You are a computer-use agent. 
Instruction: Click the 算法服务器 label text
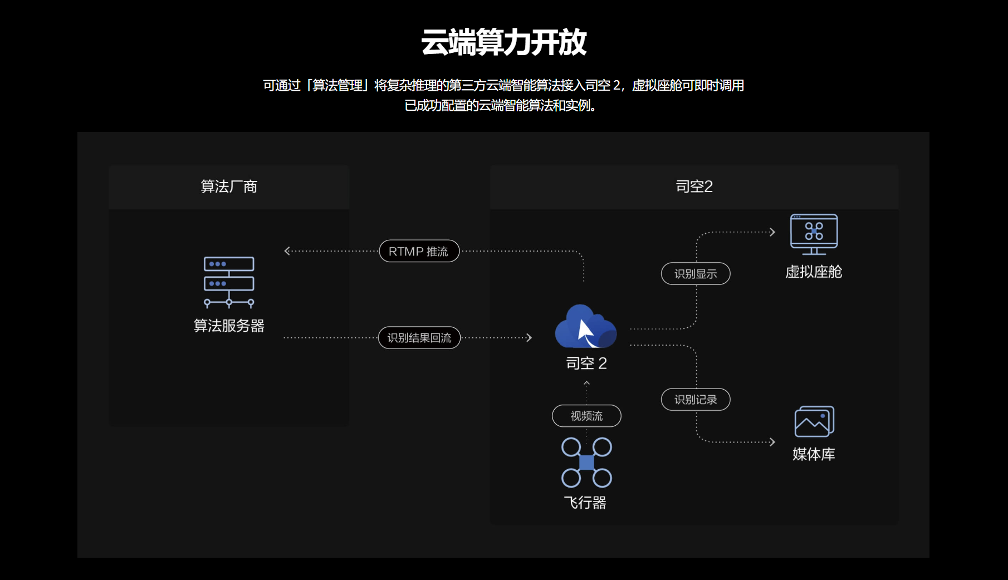point(229,326)
